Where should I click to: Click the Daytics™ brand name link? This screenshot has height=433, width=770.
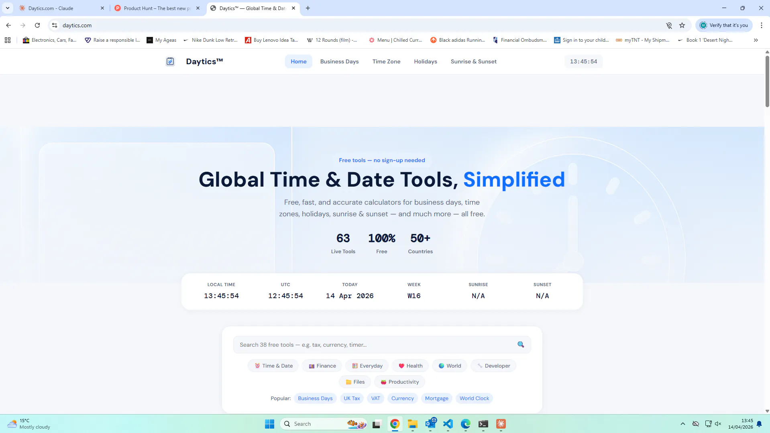click(x=204, y=61)
